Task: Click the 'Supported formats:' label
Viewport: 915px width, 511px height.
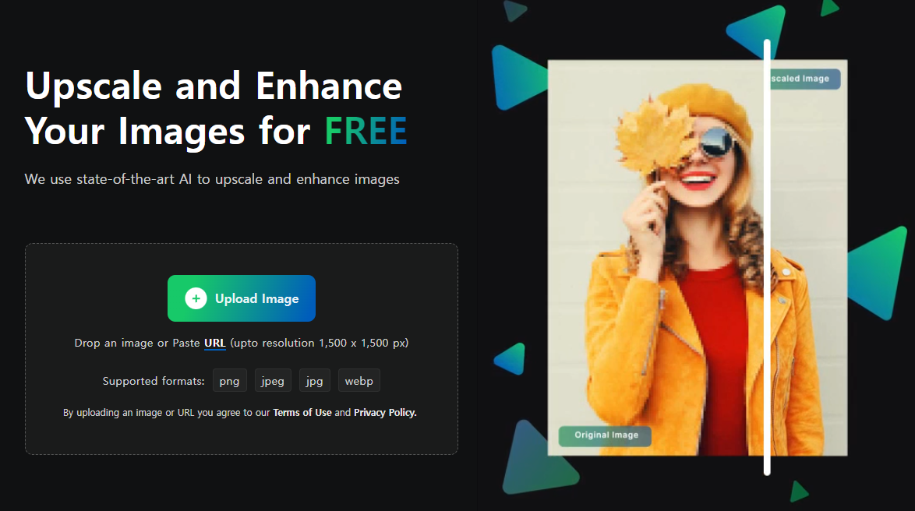Action: (154, 381)
